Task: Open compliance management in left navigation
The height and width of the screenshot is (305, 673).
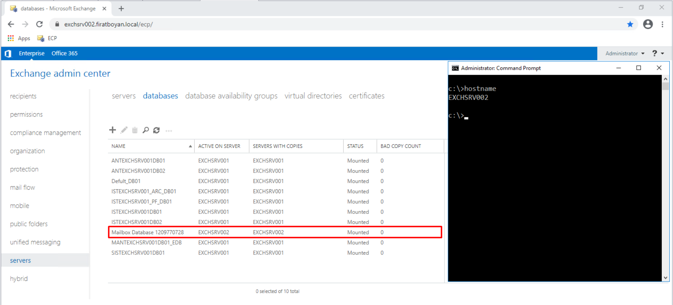Action: coord(46,133)
